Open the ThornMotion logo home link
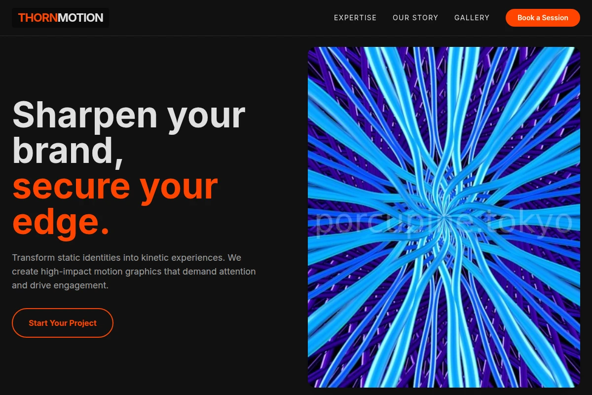 tap(60, 18)
